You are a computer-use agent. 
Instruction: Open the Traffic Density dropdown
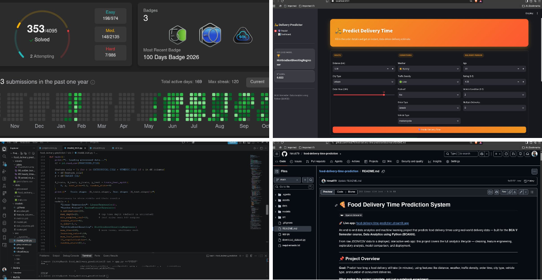pos(428,82)
